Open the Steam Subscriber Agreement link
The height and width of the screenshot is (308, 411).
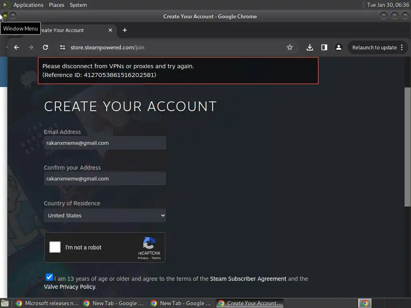click(248, 279)
